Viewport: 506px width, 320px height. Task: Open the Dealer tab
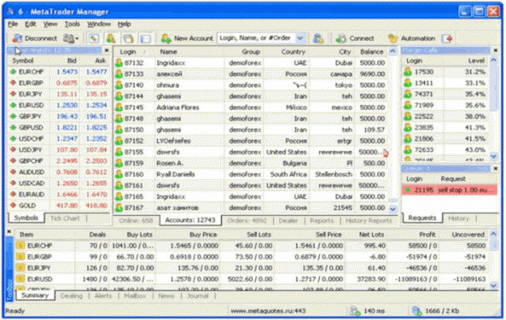click(x=288, y=221)
